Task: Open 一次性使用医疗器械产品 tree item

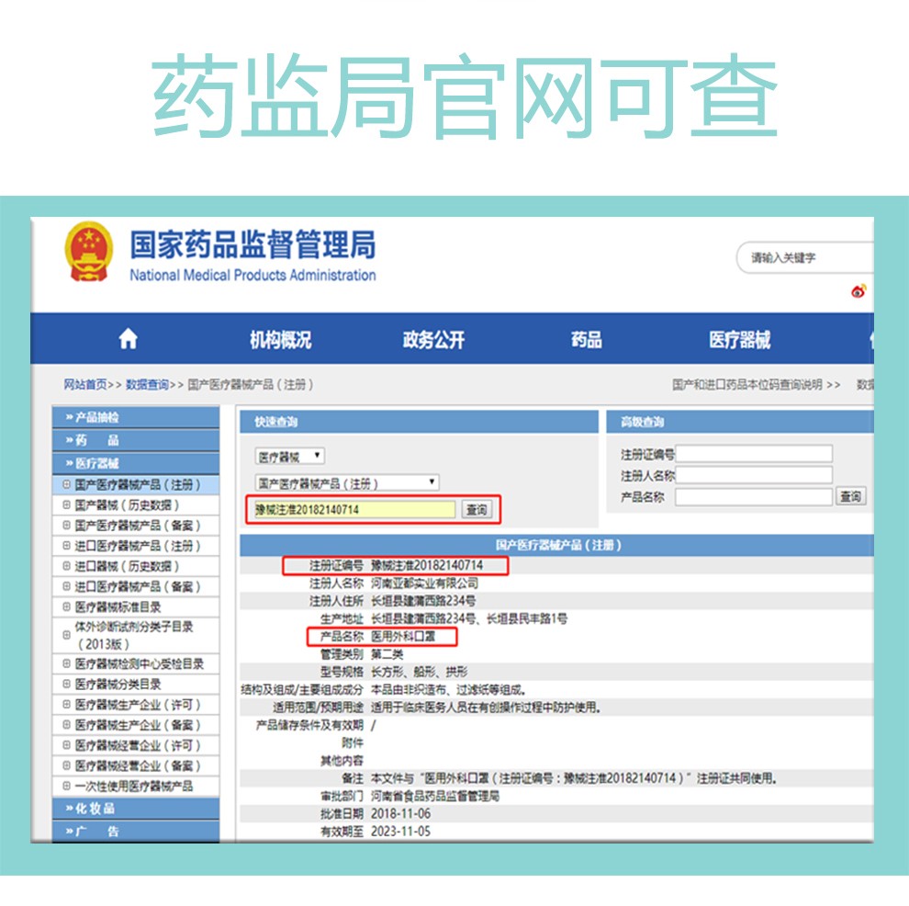Action: 134,787
